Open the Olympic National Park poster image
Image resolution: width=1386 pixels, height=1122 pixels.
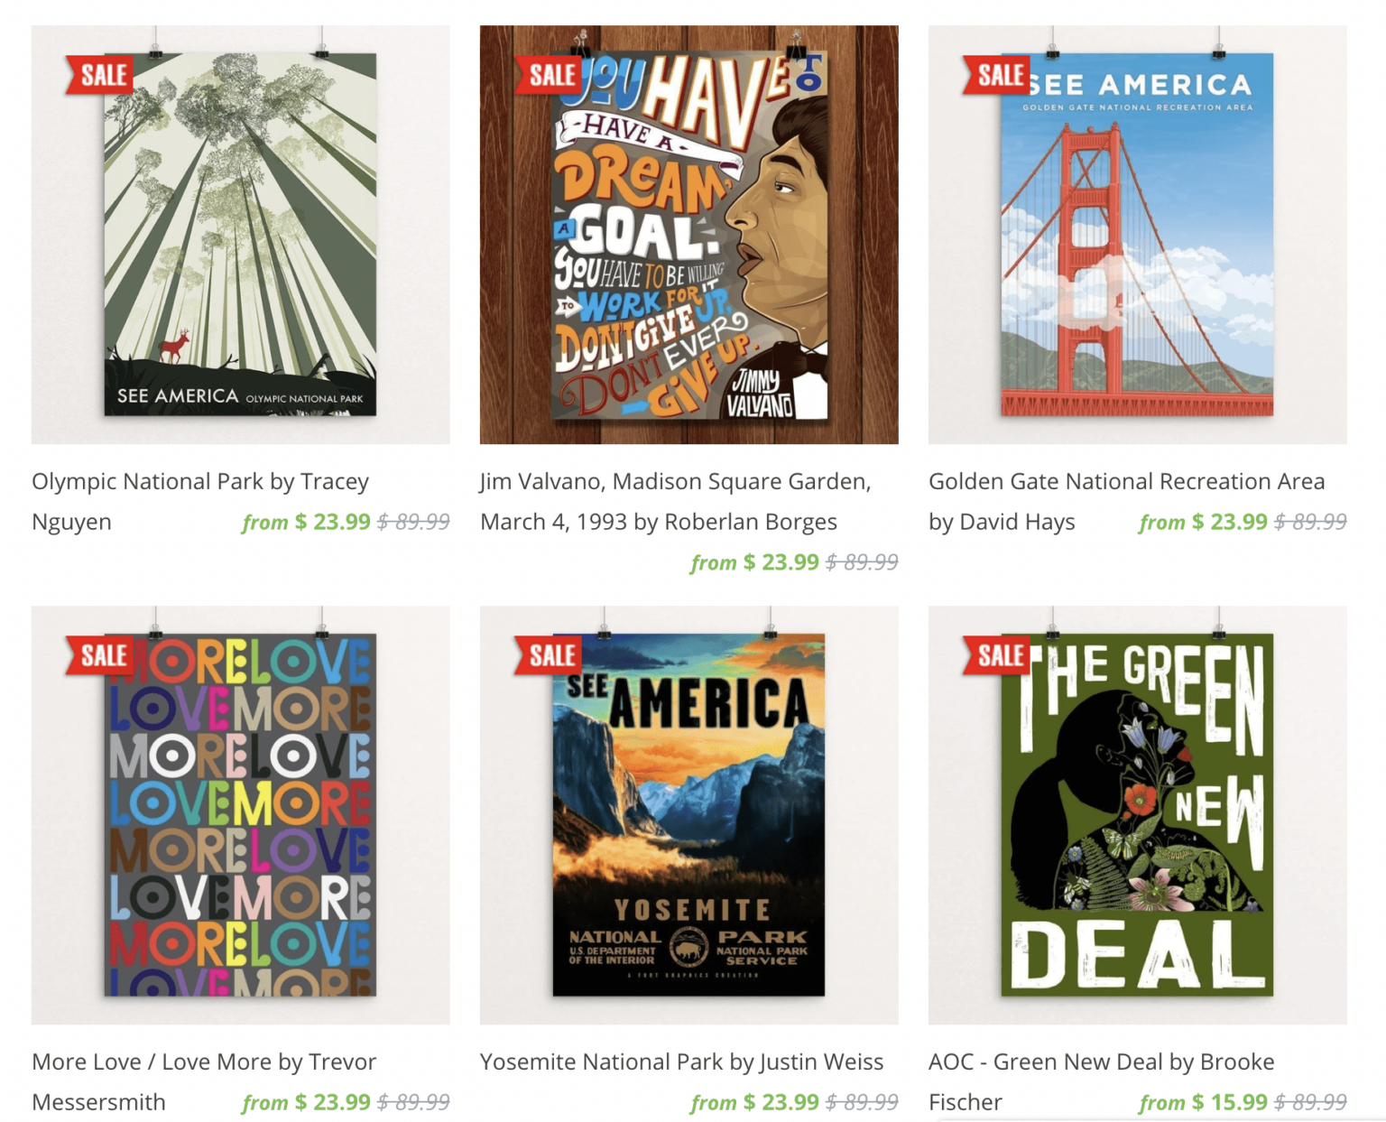coord(240,235)
